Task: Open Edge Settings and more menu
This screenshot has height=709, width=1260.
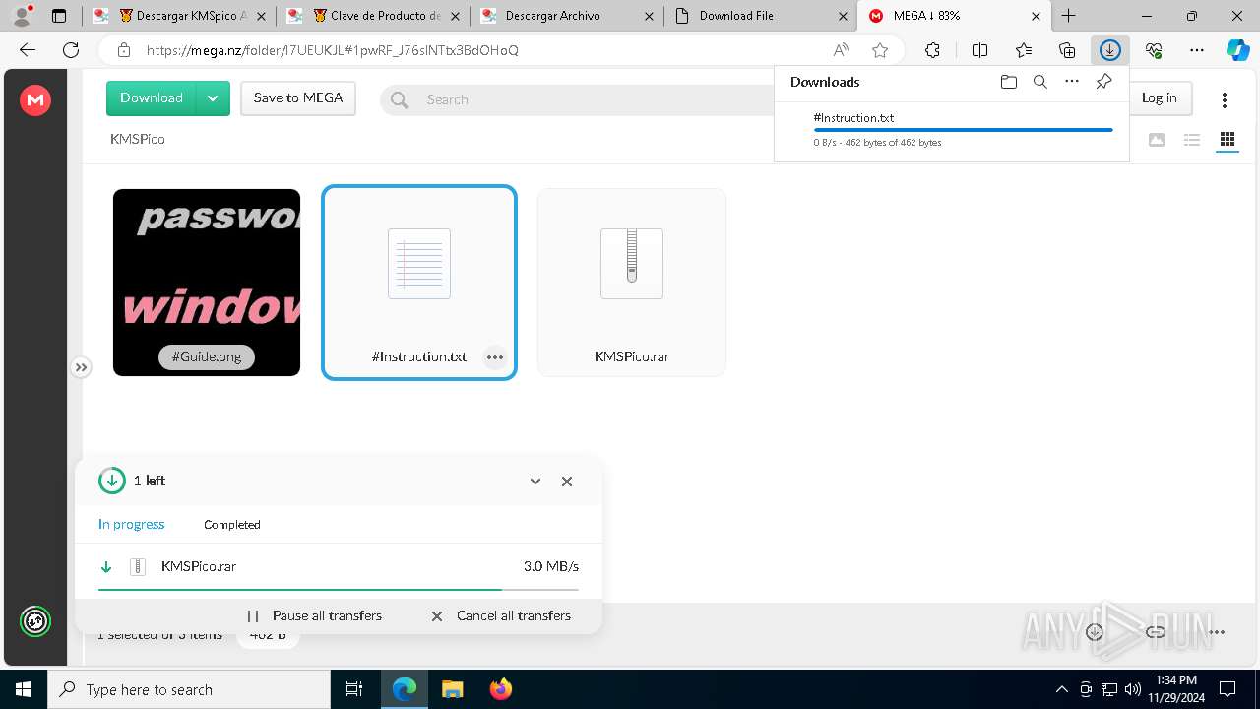Action: 1197,50
